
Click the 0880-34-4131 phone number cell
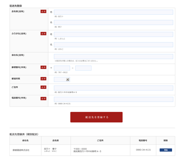pyautogui.click(x=144, y=150)
